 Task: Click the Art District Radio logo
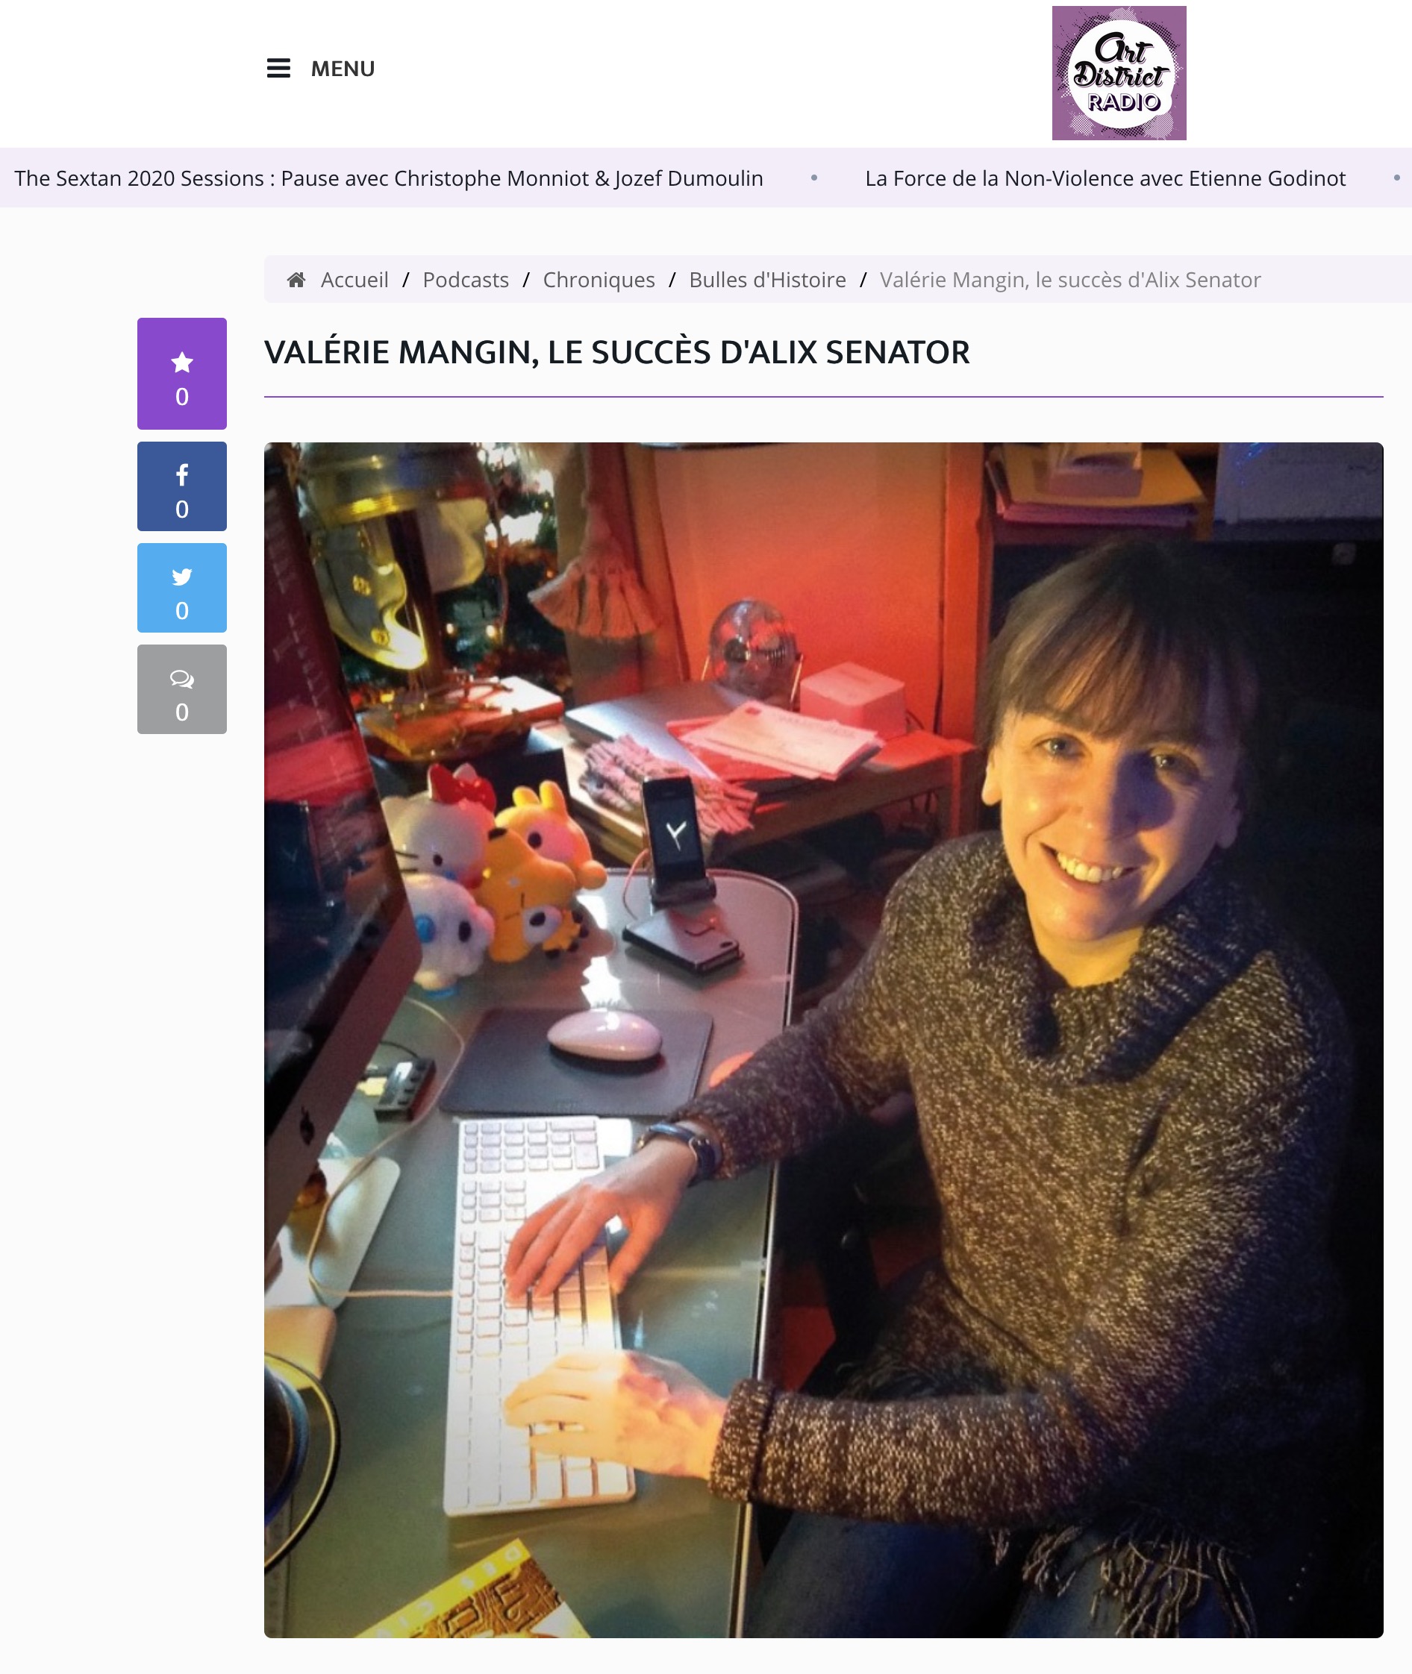(x=1118, y=73)
